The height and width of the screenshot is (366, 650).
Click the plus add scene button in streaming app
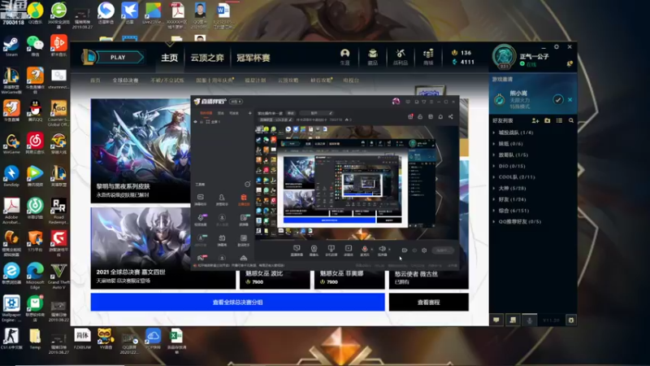[x=249, y=113]
